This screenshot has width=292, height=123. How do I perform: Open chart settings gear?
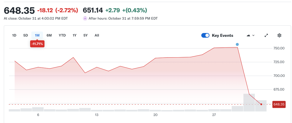point(279,35)
